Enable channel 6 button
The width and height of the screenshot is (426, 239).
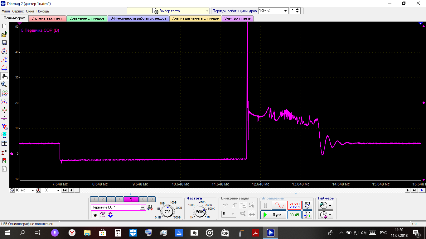pyautogui.click(x=143, y=199)
